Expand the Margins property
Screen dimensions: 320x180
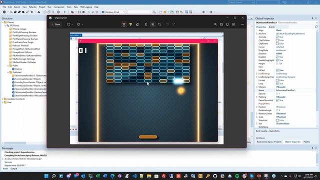pyautogui.click(x=256, y=87)
